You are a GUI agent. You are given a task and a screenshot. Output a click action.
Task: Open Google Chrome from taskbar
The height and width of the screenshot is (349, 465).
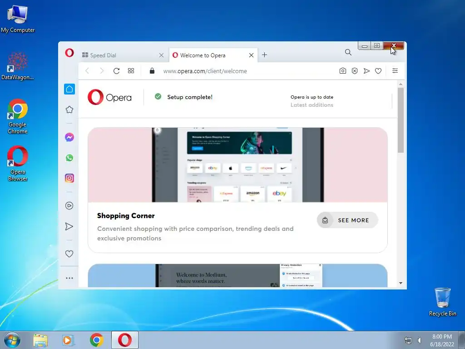click(x=96, y=340)
